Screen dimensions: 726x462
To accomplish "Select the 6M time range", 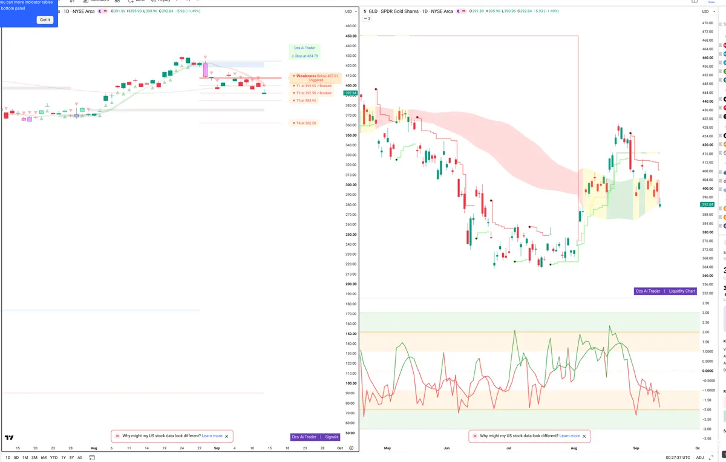I will tap(44, 458).
